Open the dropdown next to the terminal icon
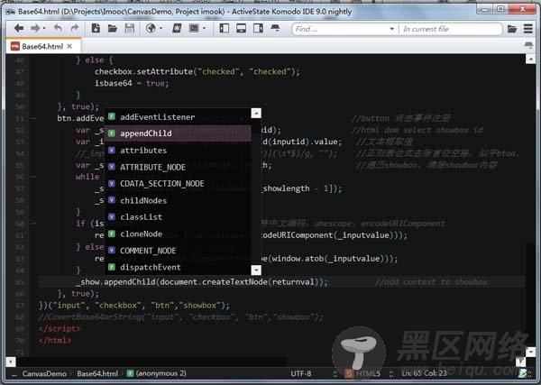Screen dimensions: 541x385 click(204, 28)
